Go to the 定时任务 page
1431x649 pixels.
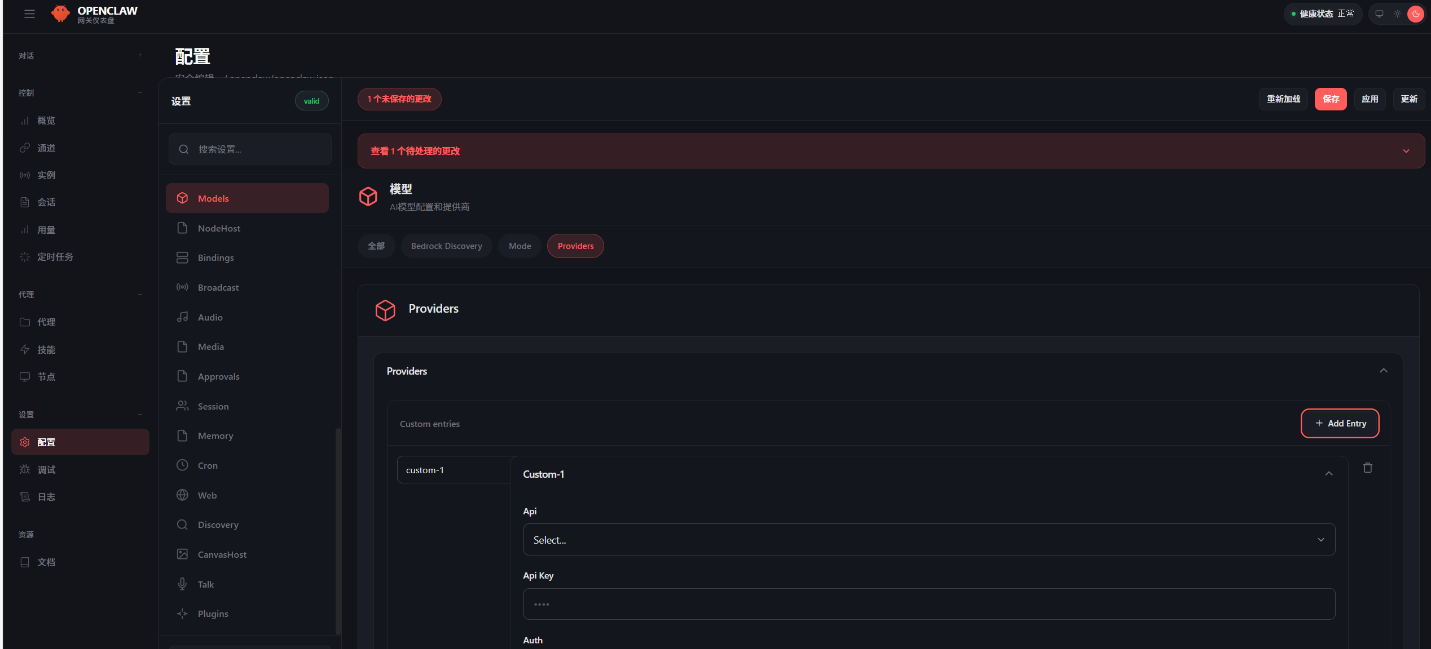[x=55, y=257]
